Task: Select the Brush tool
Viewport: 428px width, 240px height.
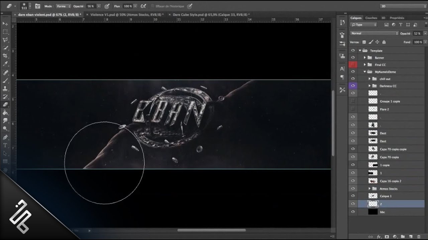Action: point(5,80)
